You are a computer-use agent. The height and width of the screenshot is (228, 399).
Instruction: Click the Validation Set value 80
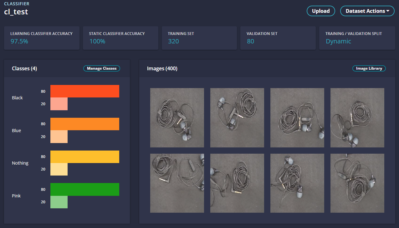250,41
